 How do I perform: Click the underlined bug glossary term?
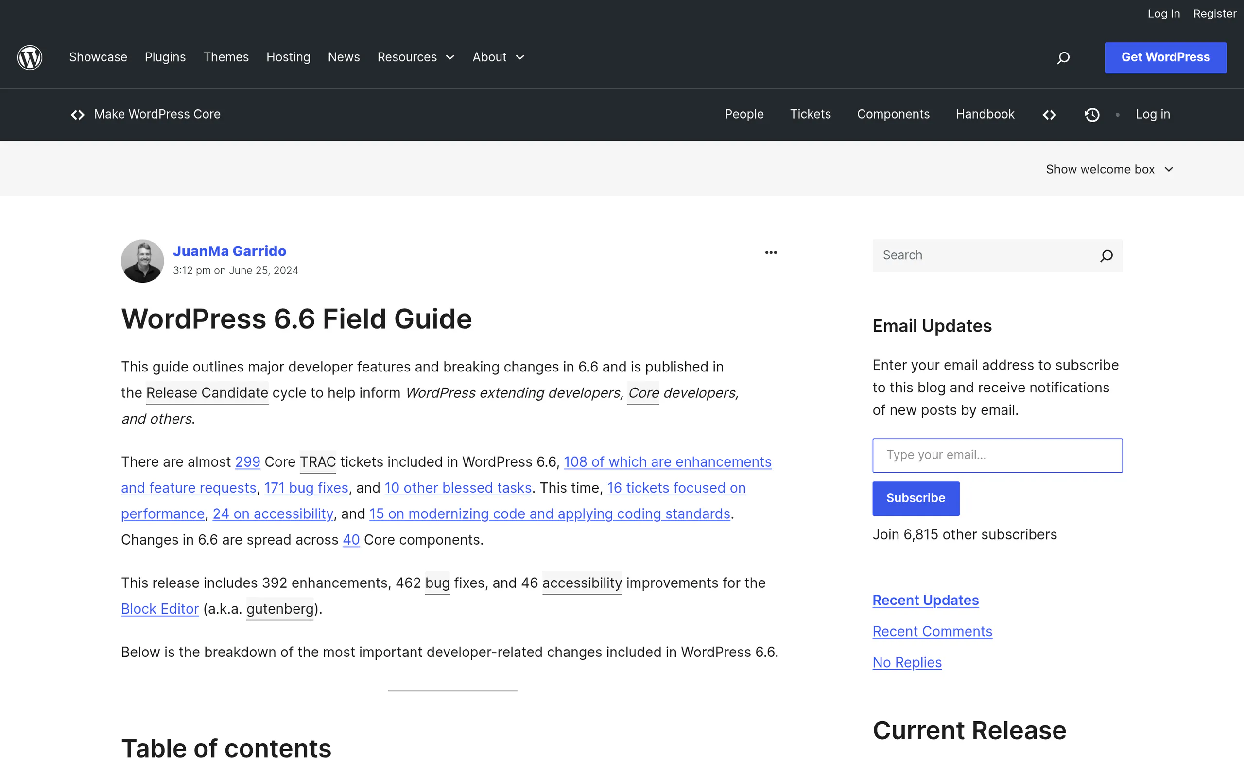click(437, 583)
